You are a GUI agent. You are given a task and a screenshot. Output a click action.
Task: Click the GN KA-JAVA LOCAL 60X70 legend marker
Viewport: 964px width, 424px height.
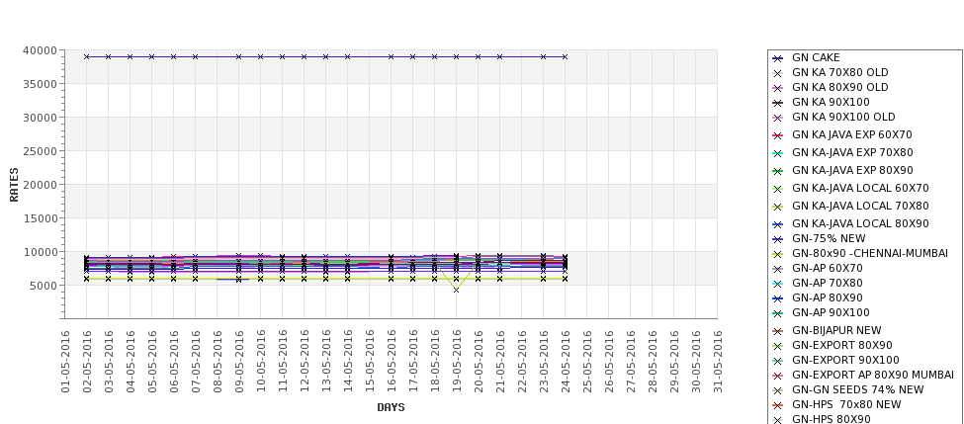[778, 189]
